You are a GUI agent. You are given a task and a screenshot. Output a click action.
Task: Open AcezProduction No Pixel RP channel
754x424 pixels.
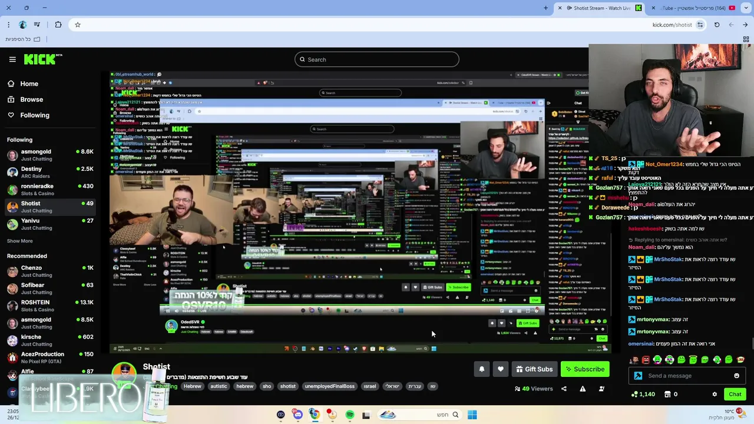click(50, 357)
